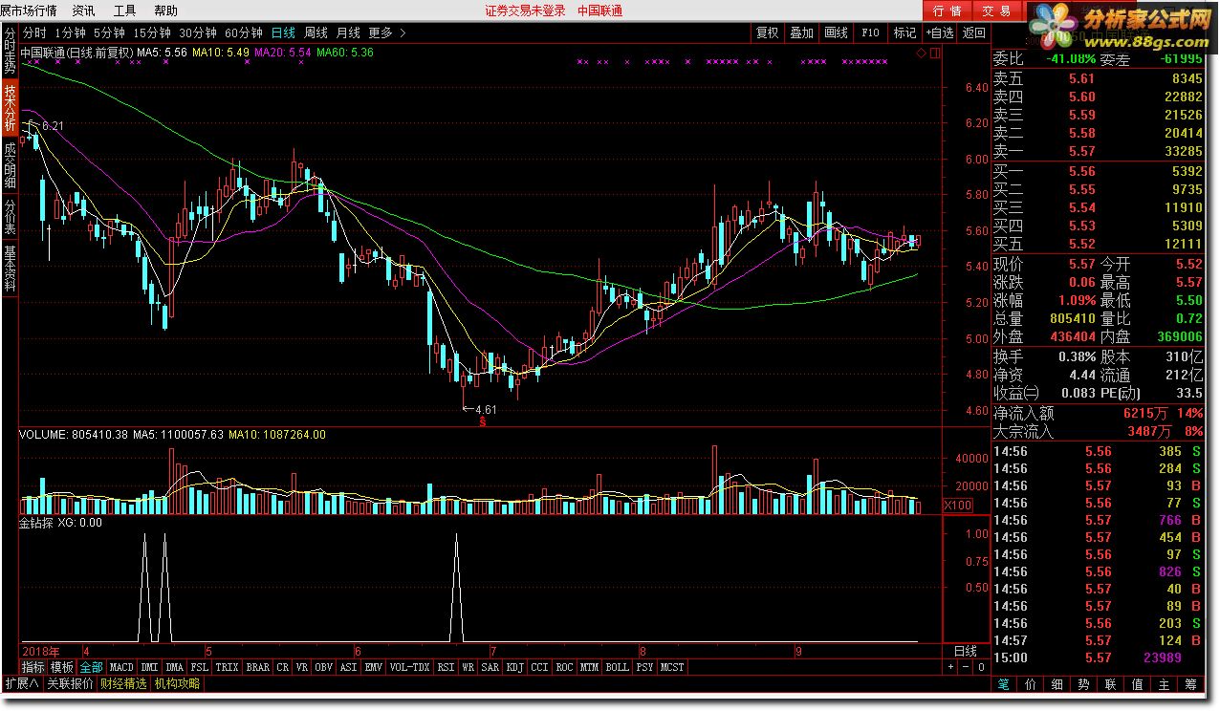Select the 日线 daily period
The height and width of the screenshot is (711, 1220).
tap(283, 32)
